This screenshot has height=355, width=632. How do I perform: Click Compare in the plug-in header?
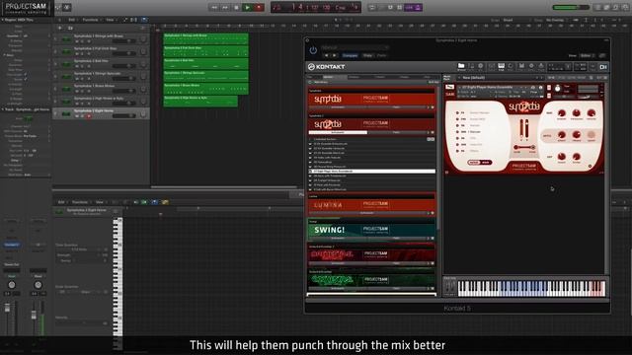(x=350, y=55)
